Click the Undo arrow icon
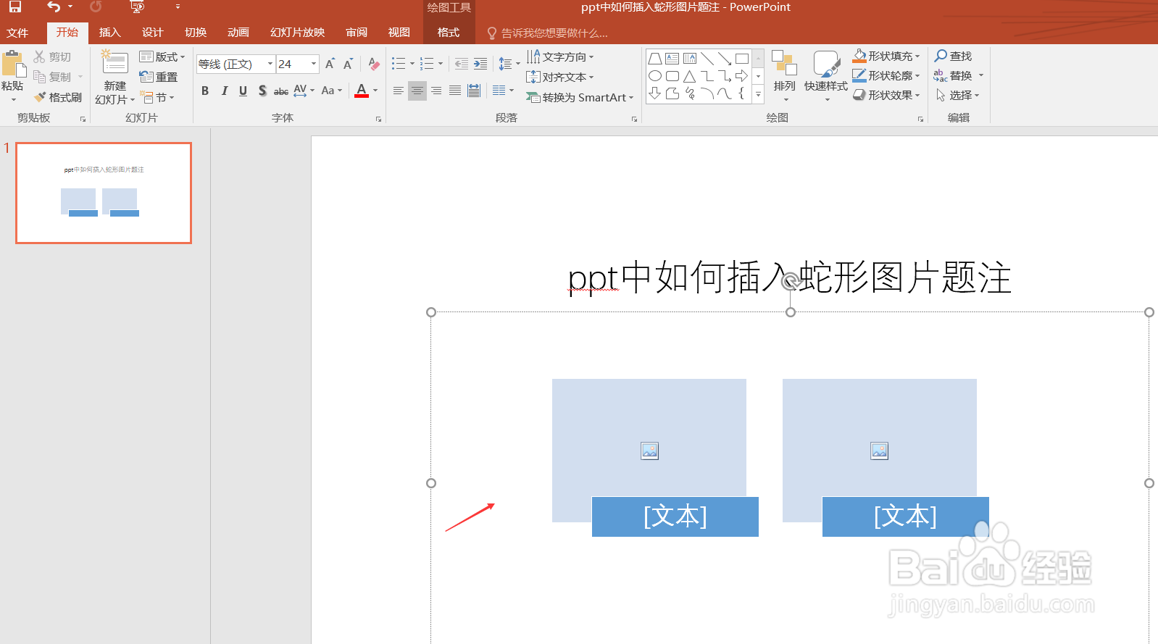 54,7
